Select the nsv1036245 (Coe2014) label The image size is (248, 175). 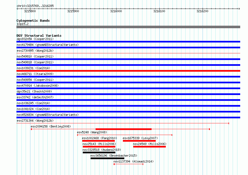33,103
